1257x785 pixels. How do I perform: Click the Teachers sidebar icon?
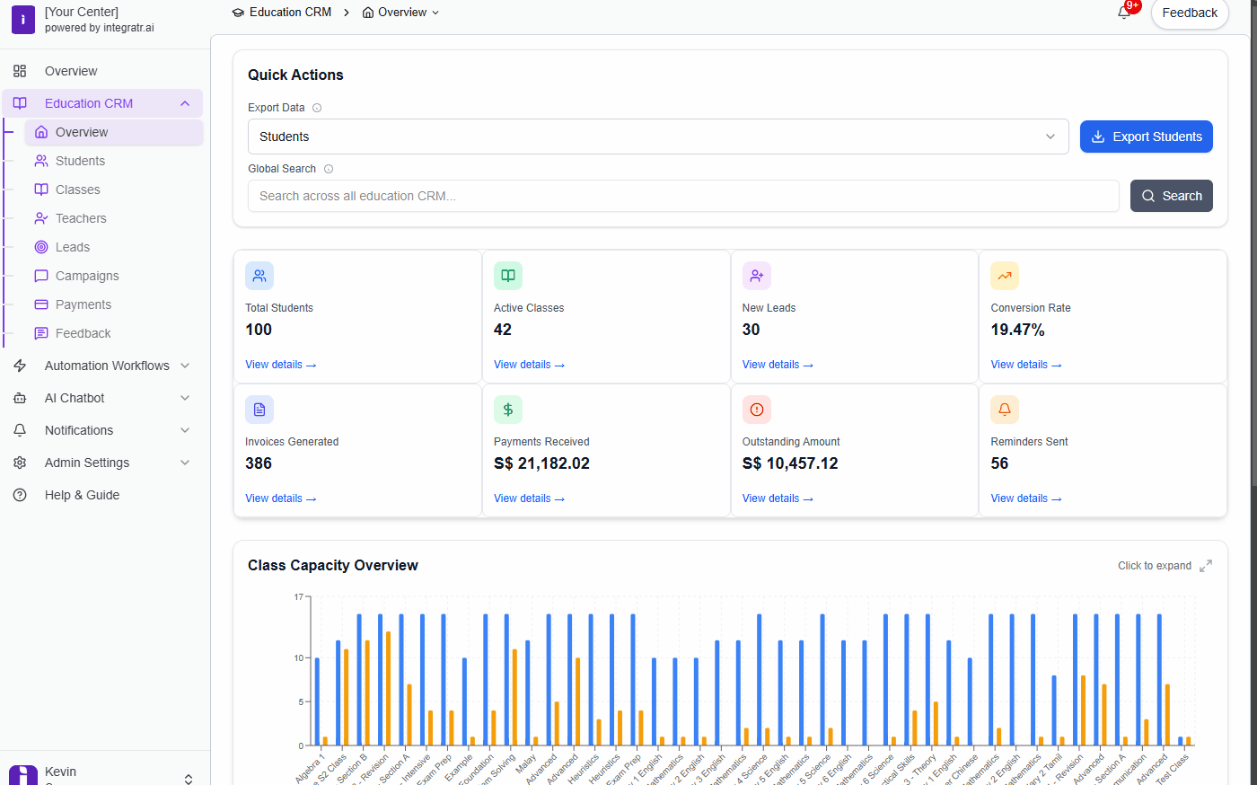[41, 217]
